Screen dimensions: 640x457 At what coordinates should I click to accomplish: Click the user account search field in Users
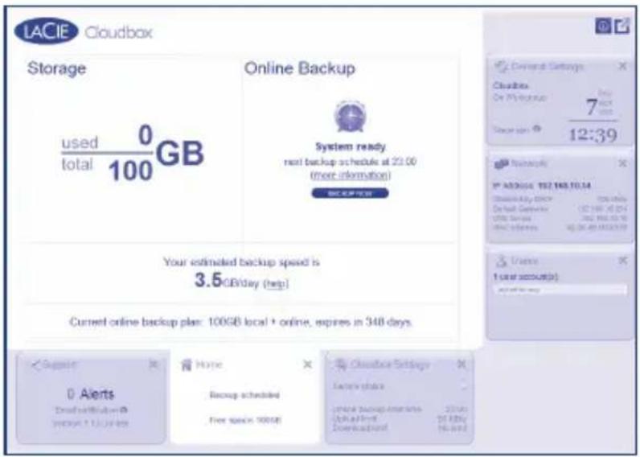pos(560,290)
